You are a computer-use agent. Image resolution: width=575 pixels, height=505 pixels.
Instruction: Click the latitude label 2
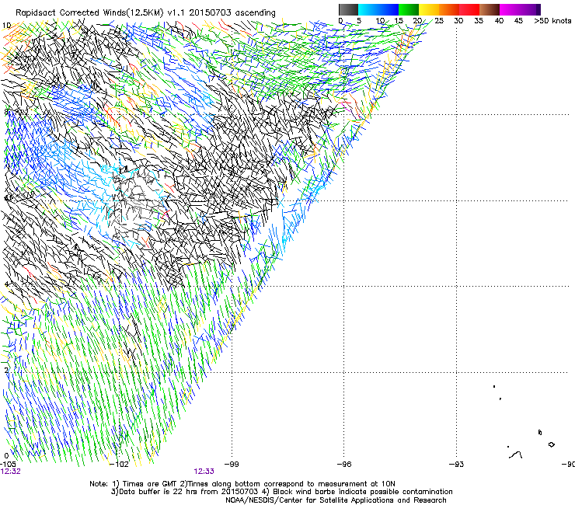pyautogui.click(x=6, y=371)
